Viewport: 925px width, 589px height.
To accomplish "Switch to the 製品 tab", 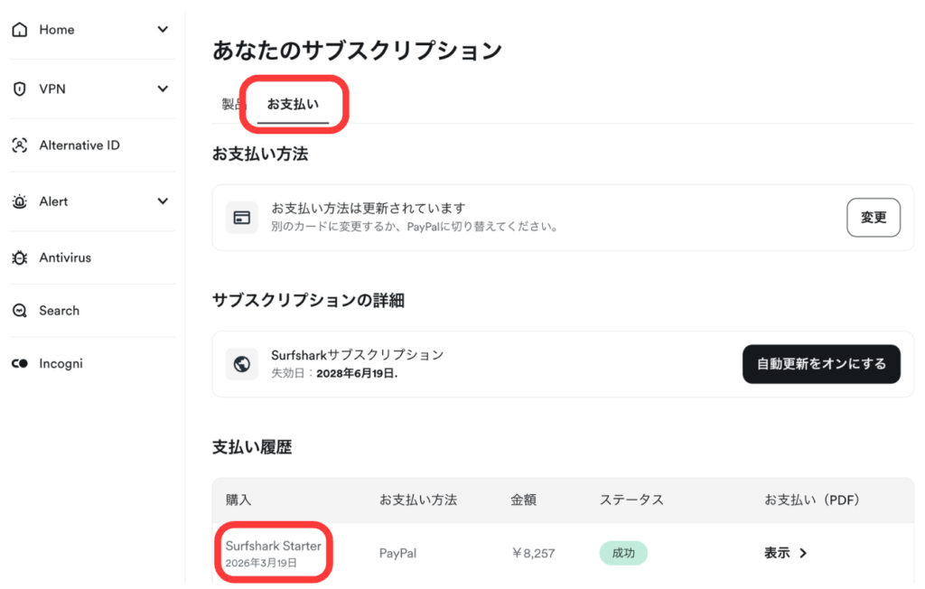I will 231,105.
